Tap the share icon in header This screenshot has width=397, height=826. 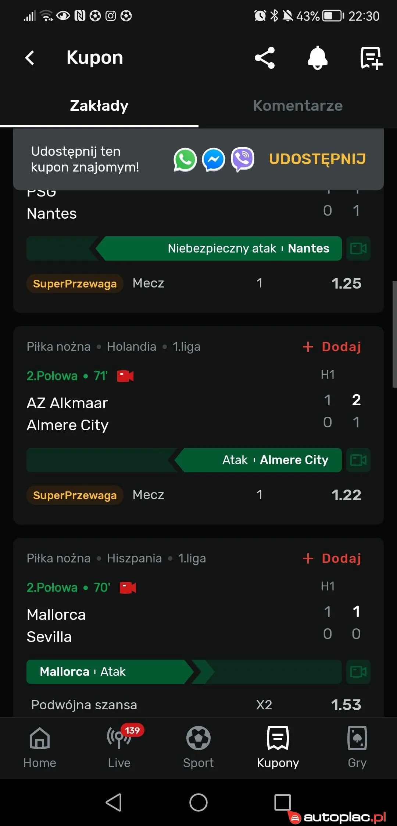tap(265, 58)
